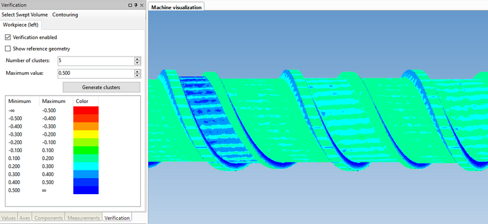488x224 pixels.
Task: Switch to the Measurements tab
Action: click(84, 218)
